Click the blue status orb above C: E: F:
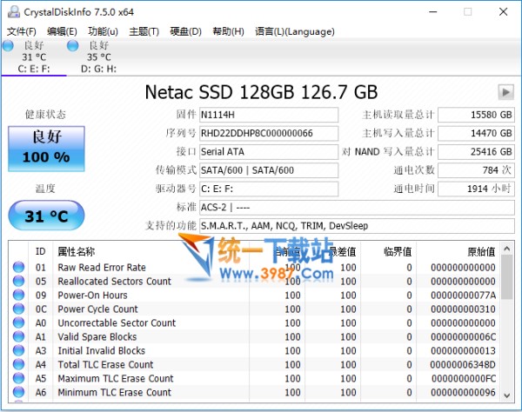Viewport: 522px width, 412px height. click(x=8, y=45)
